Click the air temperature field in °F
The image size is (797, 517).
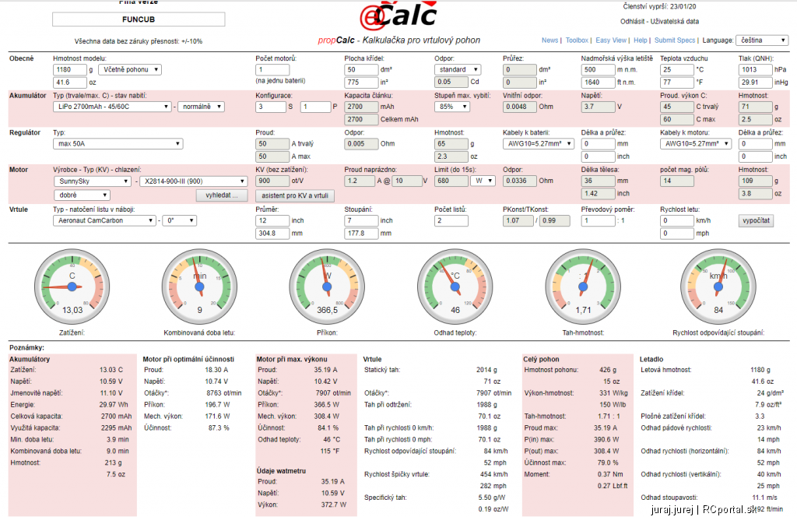coord(677,83)
